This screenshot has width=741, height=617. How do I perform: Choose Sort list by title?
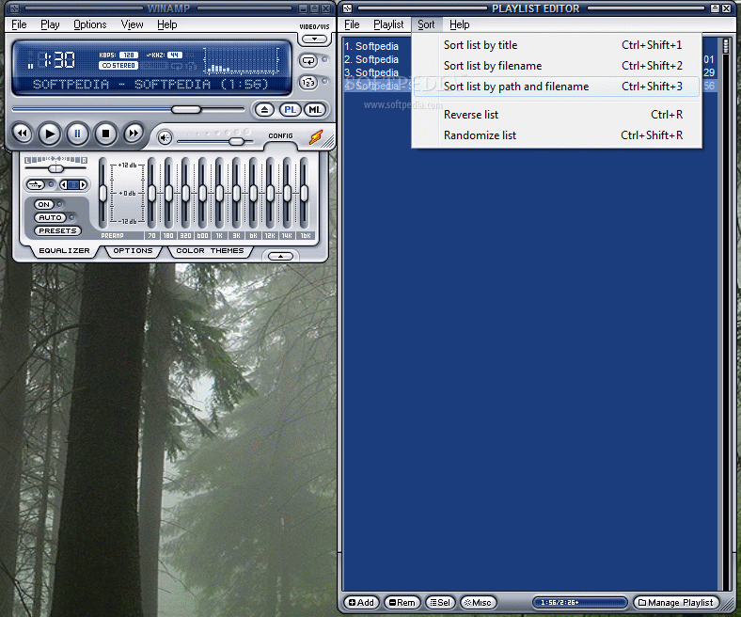(x=557, y=45)
